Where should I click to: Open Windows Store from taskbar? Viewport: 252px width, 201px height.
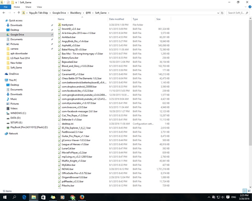click(x=43, y=197)
